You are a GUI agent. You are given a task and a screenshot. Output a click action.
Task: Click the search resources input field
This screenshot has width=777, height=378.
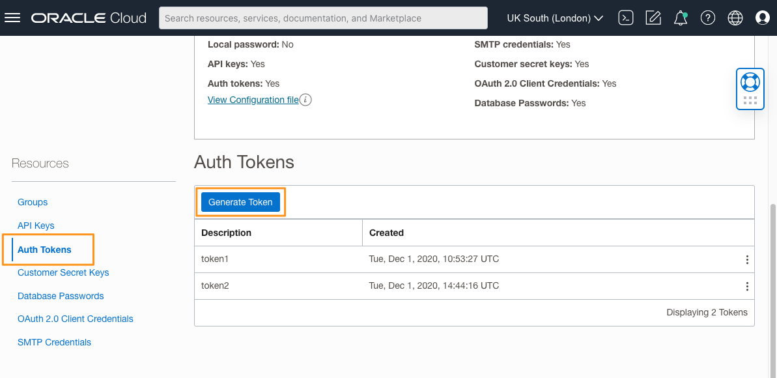coord(324,18)
